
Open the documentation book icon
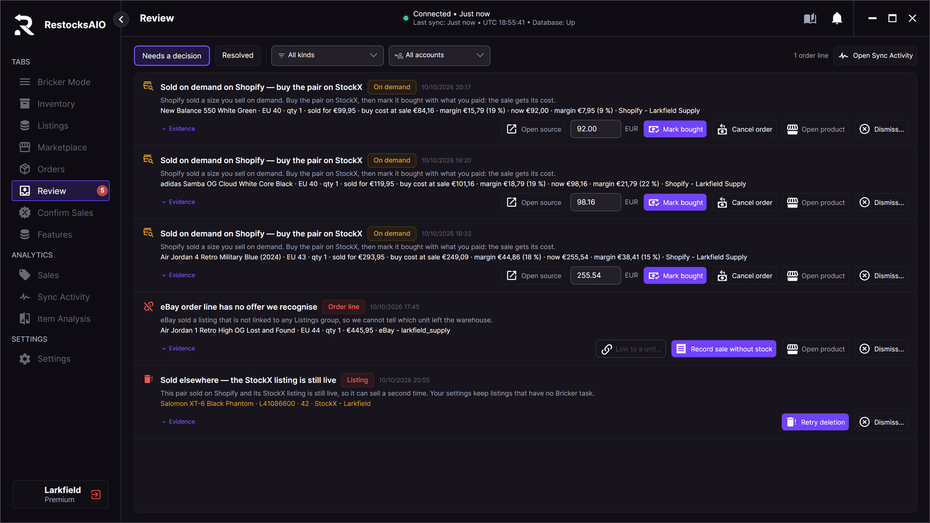[810, 19]
